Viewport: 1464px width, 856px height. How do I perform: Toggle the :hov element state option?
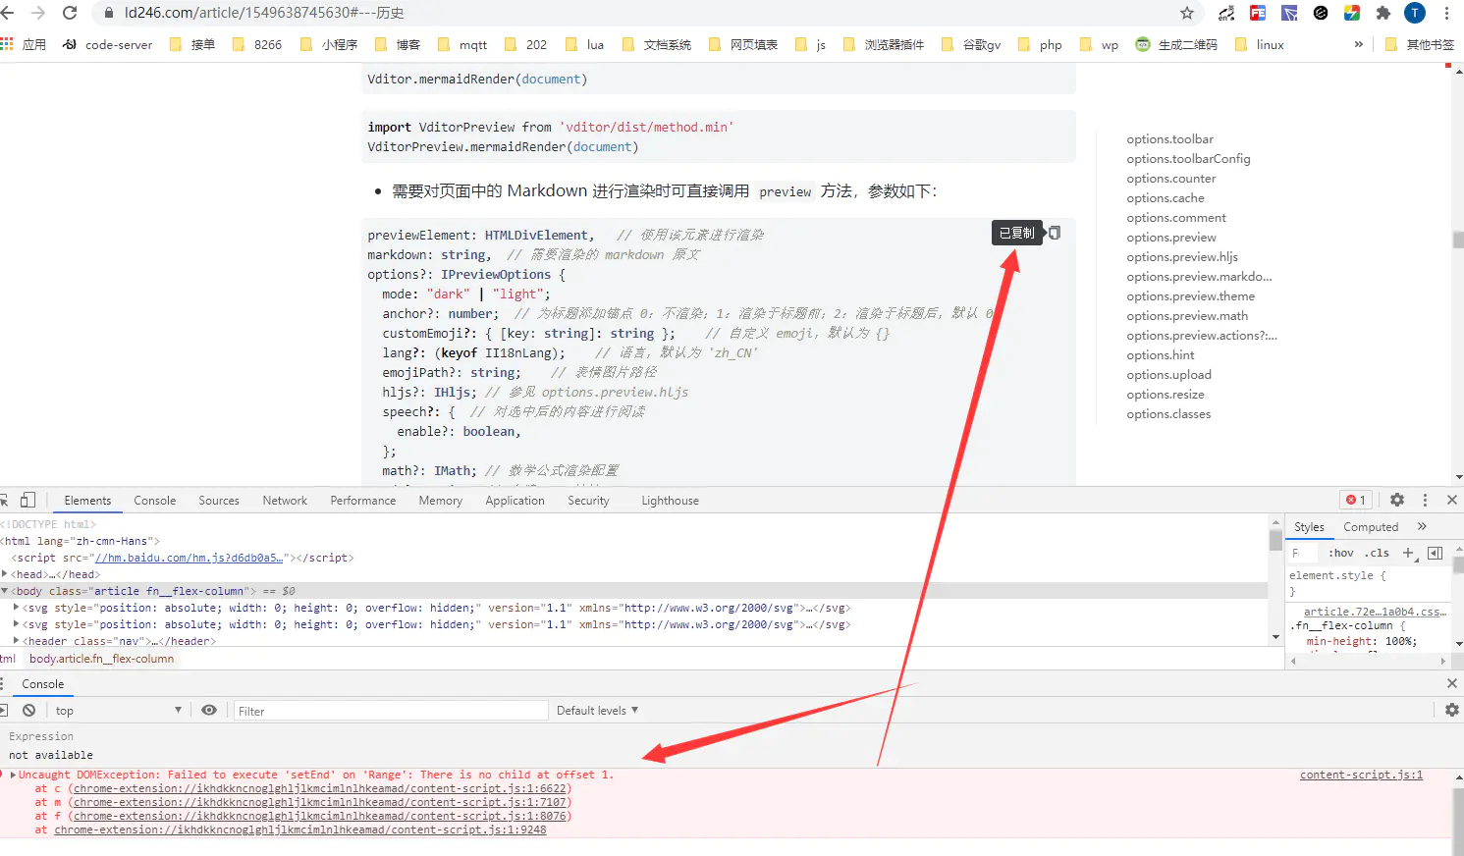tap(1342, 553)
